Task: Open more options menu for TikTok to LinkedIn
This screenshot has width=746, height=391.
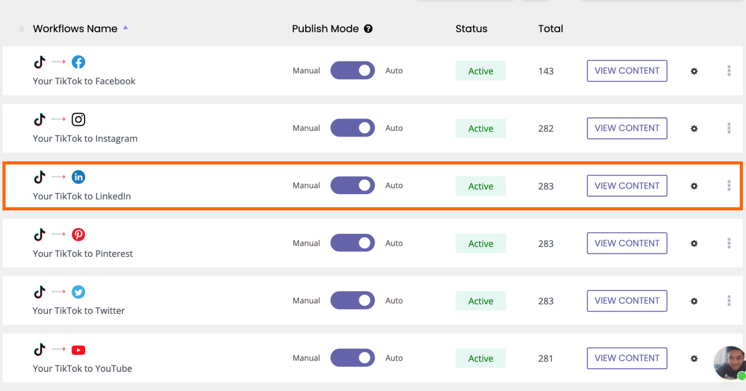Action: pos(729,186)
